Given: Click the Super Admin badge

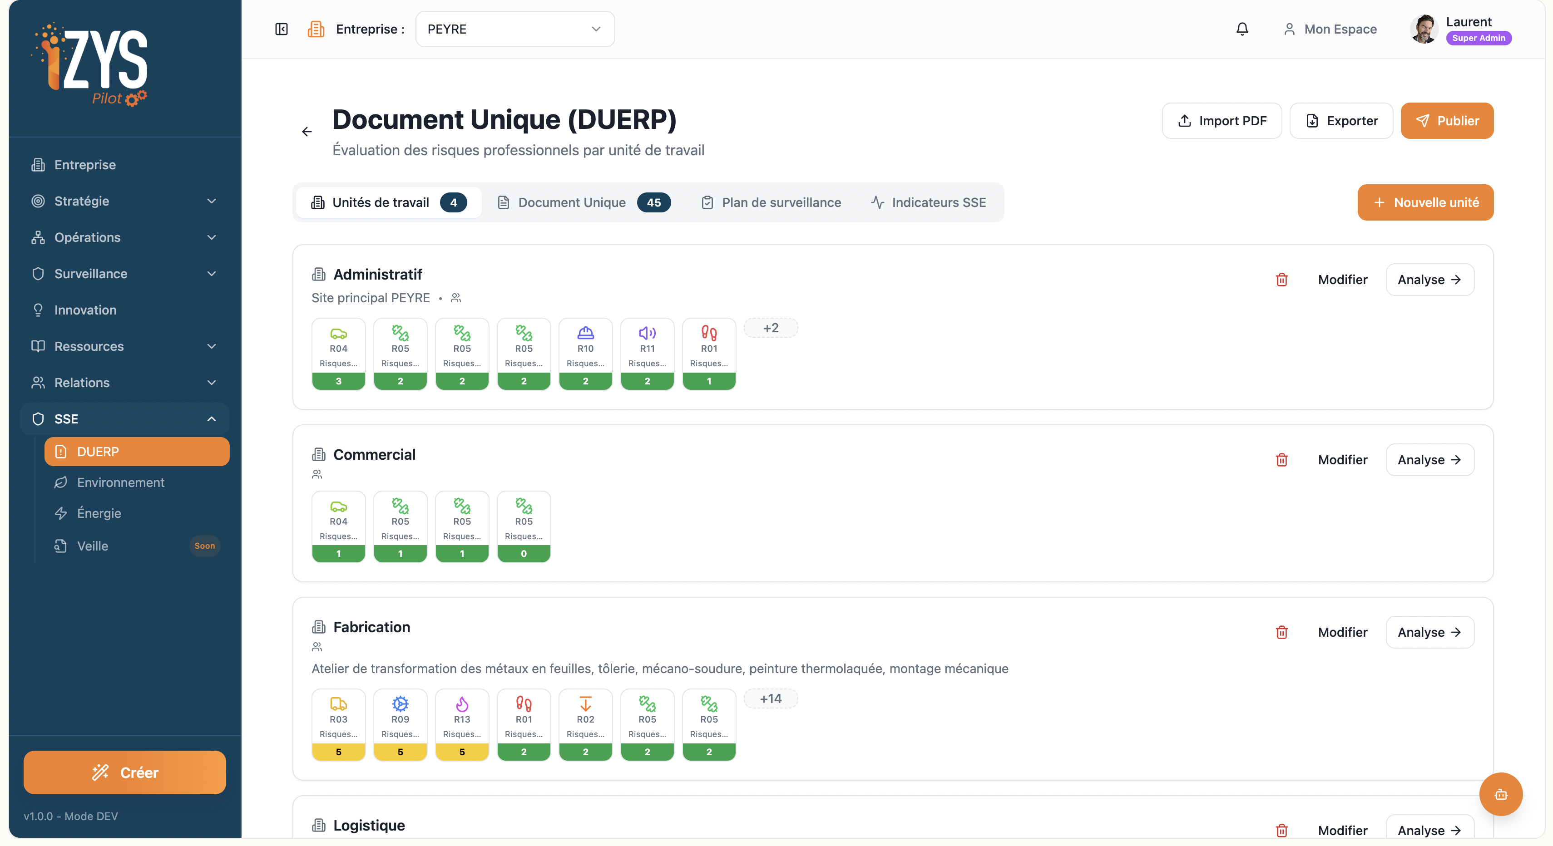Looking at the screenshot, I should (x=1478, y=38).
